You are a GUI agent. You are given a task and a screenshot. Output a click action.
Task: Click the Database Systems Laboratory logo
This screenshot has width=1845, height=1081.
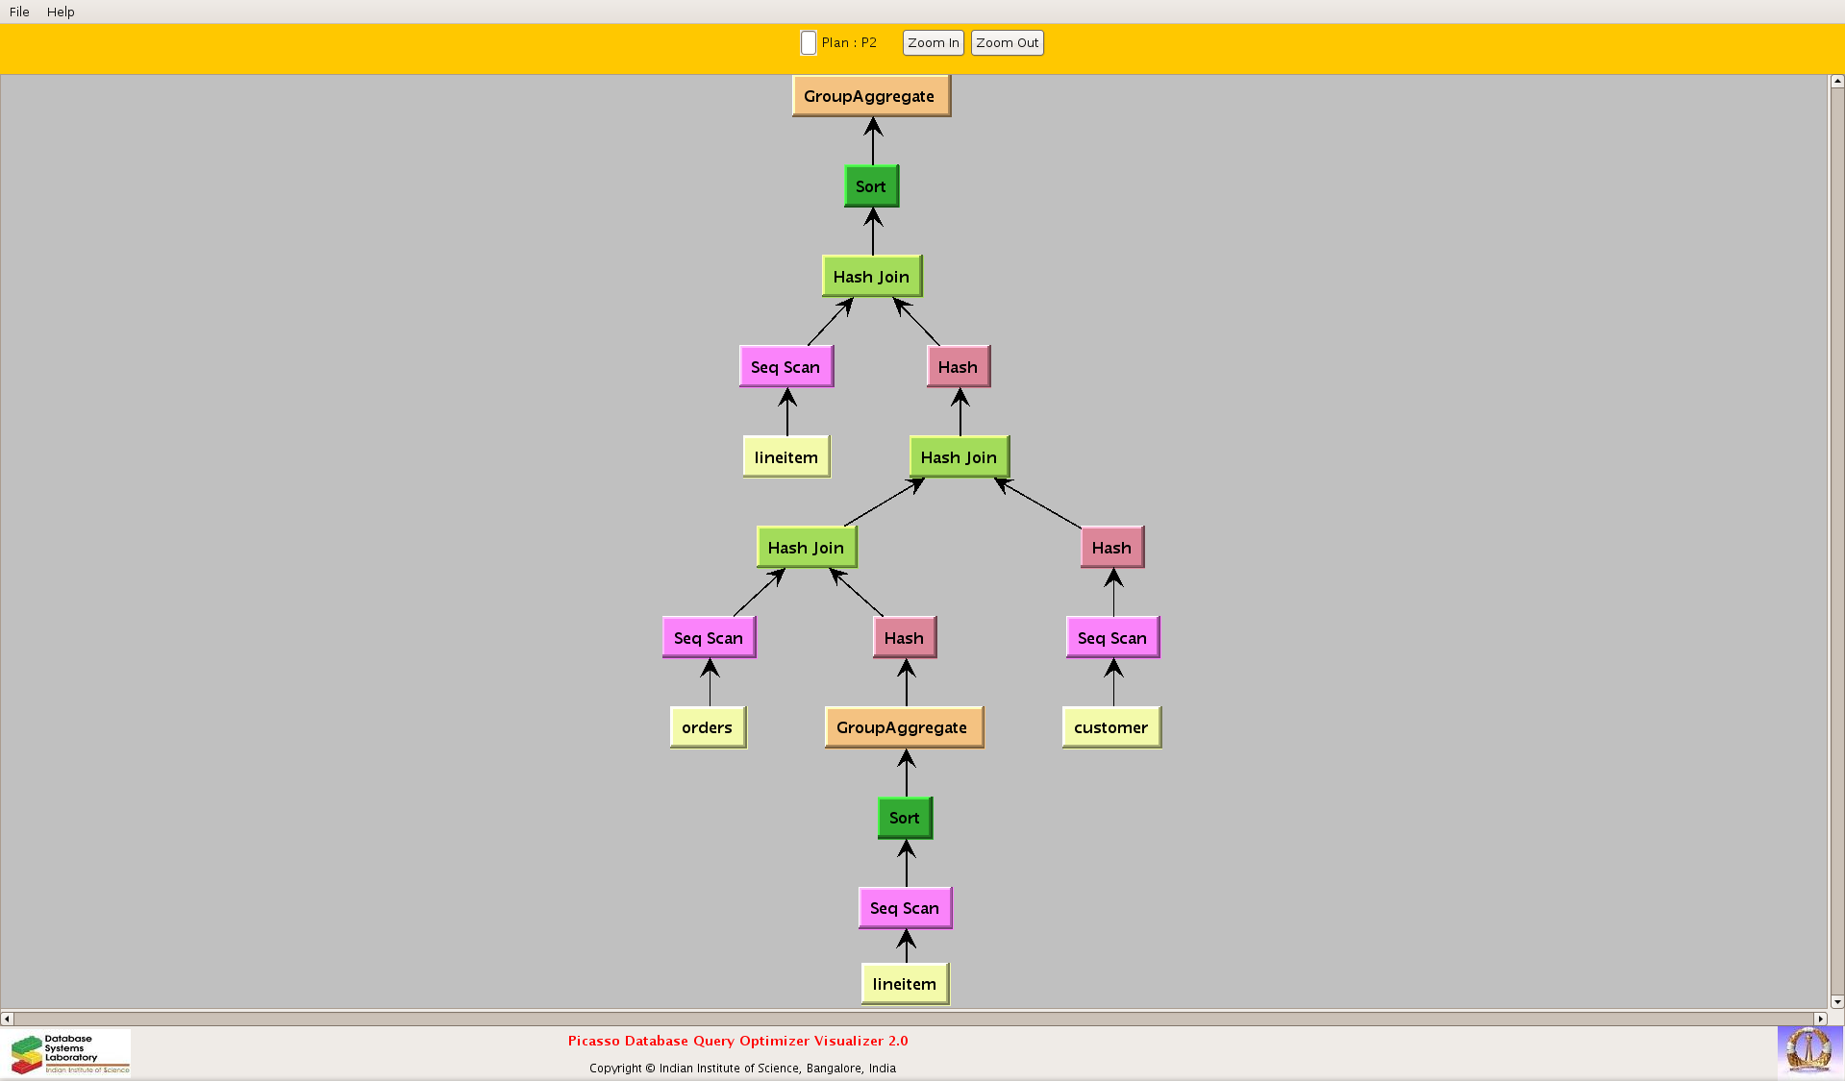(69, 1054)
